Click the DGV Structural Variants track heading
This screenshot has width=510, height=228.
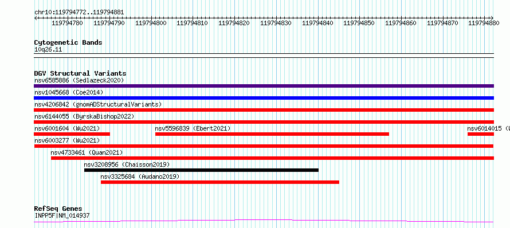coord(80,73)
